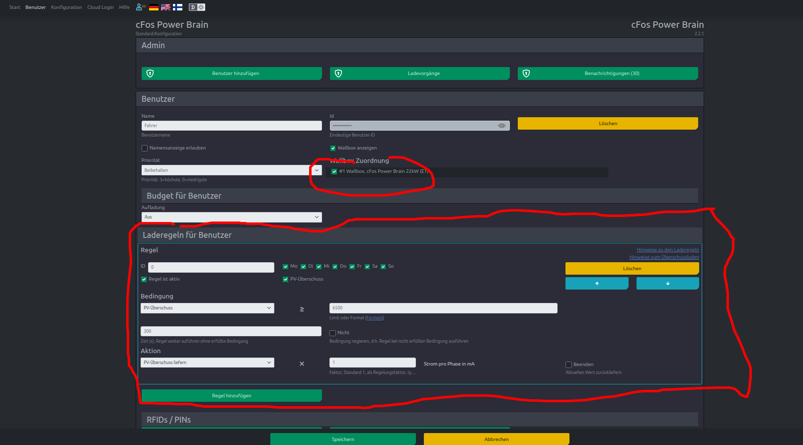
Task: Click Benutzer hinzufügen button
Action: click(232, 74)
